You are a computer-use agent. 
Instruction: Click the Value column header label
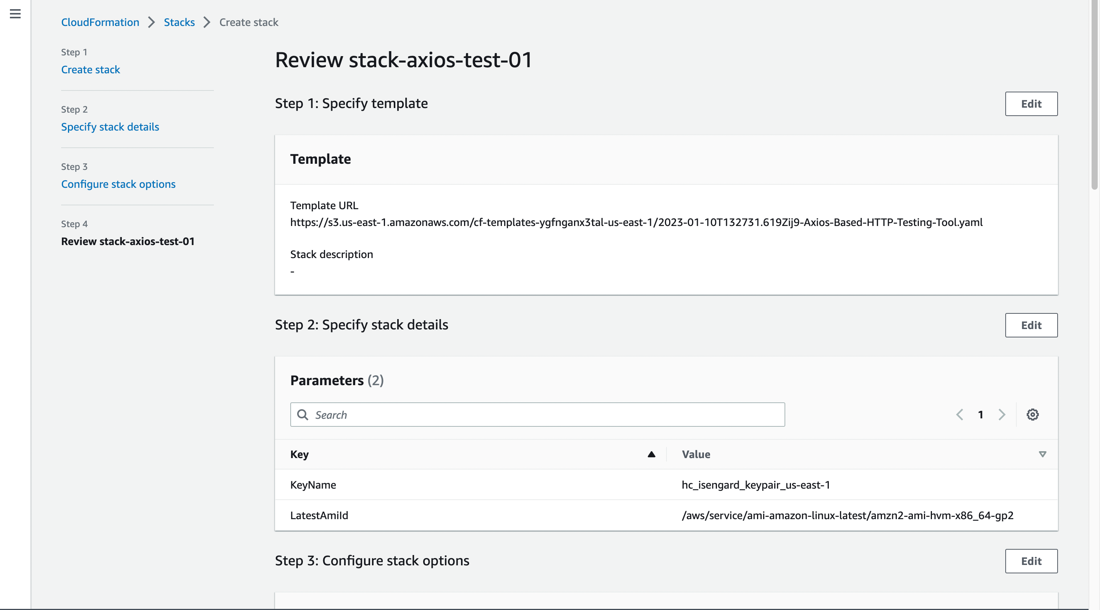[x=696, y=454]
